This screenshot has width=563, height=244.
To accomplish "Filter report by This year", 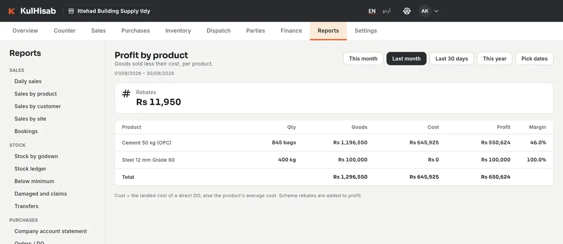I will pos(494,59).
